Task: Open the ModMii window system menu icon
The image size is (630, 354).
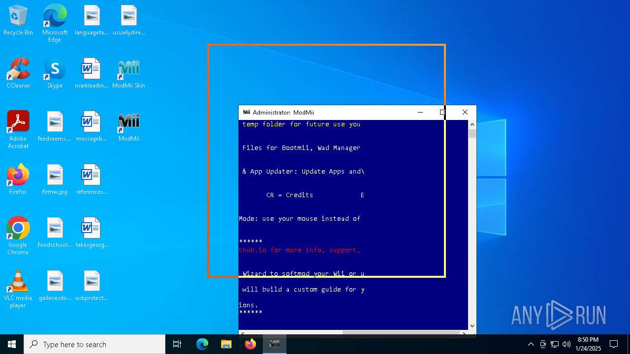Action: [x=247, y=112]
